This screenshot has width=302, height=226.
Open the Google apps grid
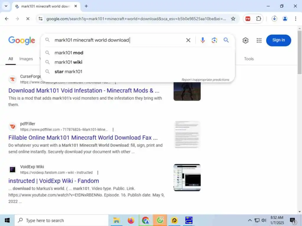tap(259, 40)
